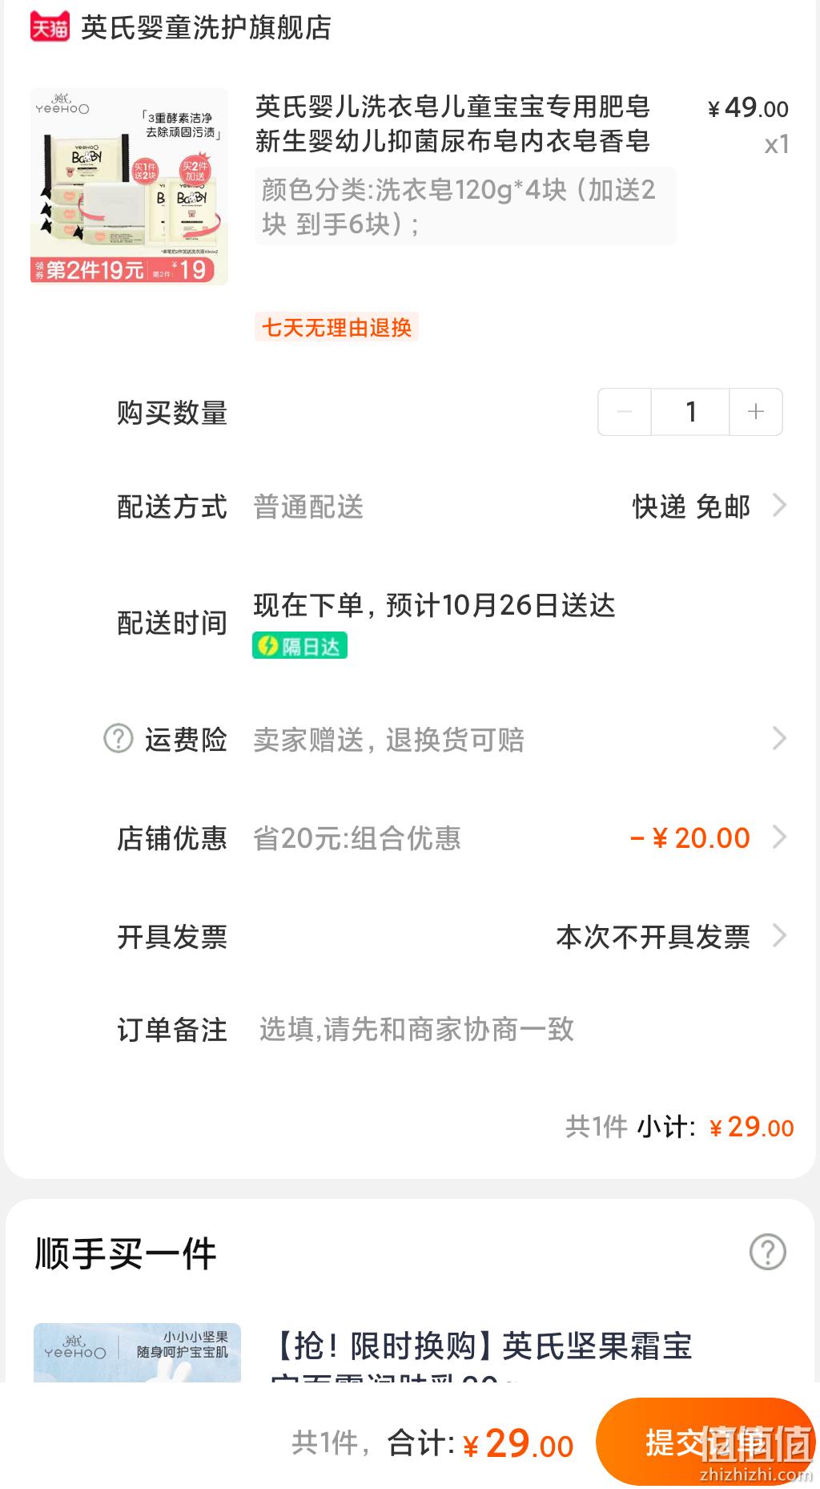Image resolution: width=820 pixels, height=1489 pixels.
Task: Open the 运费险 help question icon
Action: click(x=119, y=738)
